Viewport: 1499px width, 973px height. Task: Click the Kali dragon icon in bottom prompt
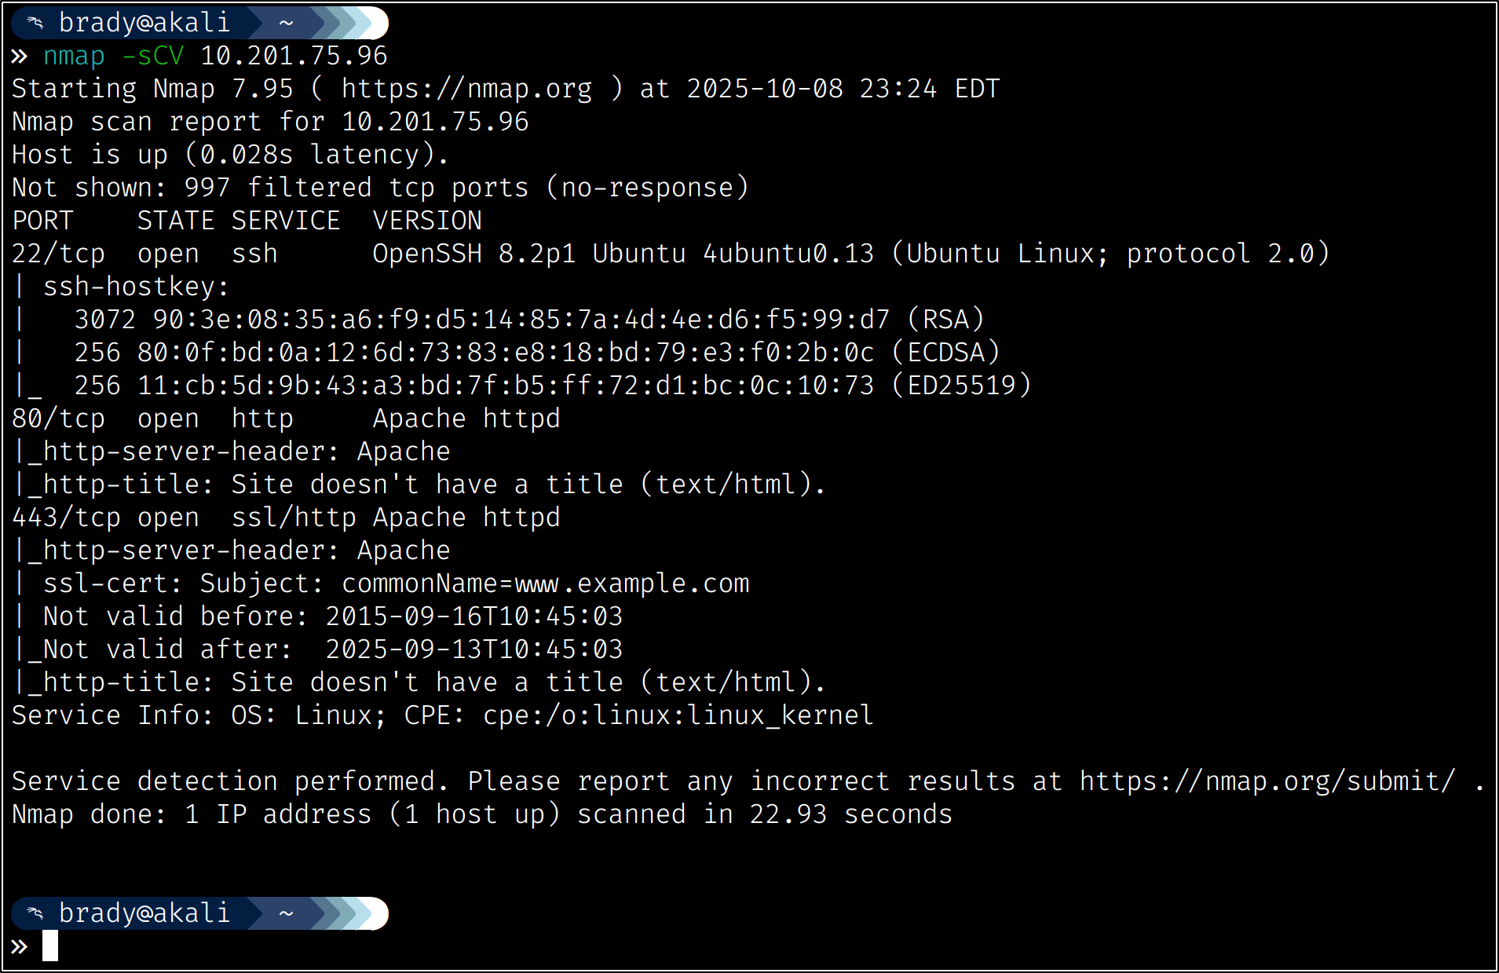[x=35, y=913]
